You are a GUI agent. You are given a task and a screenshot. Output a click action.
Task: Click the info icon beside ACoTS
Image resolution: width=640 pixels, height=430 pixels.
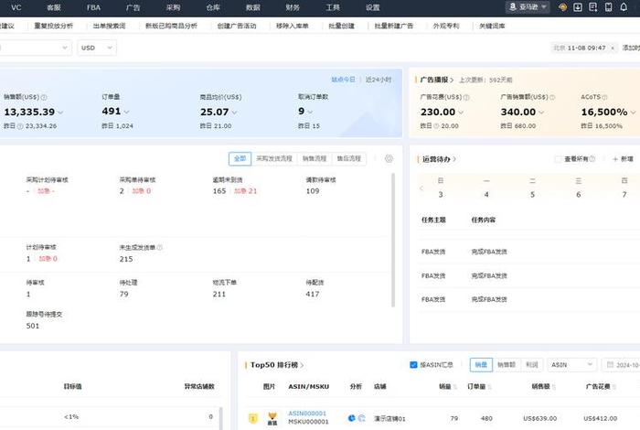point(604,97)
